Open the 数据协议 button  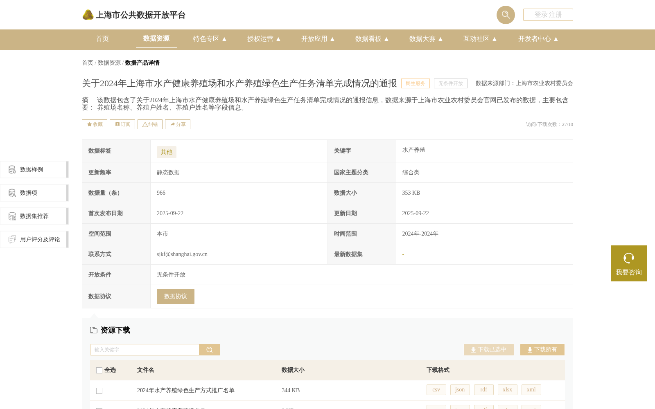176,297
